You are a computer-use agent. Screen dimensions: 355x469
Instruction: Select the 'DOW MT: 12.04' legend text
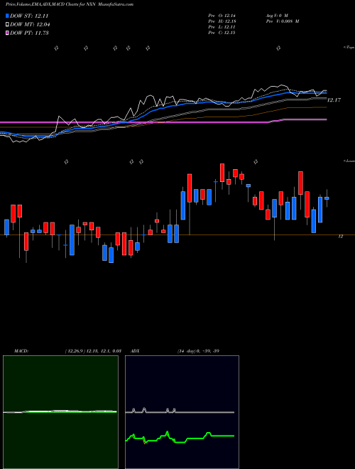(x=30, y=25)
